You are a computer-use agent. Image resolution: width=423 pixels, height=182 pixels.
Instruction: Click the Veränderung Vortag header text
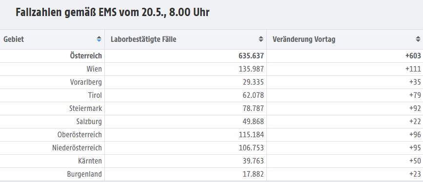[x=304, y=39]
